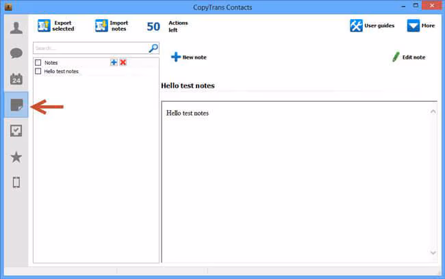Minimize the CopyTrans Contacts window
This screenshot has width=445, height=279.
point(403,6)
